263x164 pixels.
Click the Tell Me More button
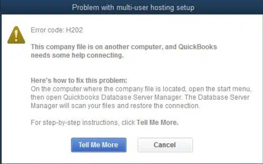[x=98, y=145]
